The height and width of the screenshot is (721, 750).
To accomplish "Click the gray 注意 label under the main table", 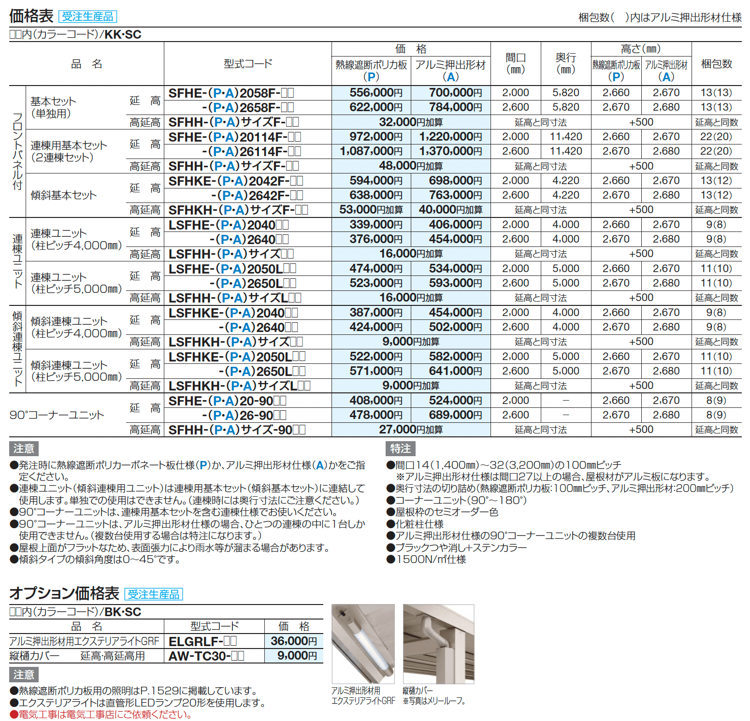I will 24,448.
